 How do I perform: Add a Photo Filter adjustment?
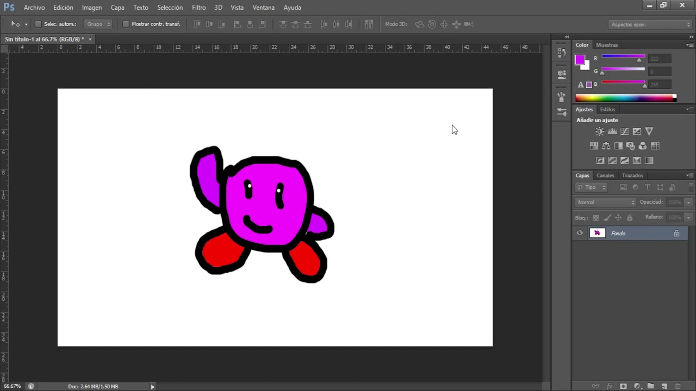pos(631,146)
